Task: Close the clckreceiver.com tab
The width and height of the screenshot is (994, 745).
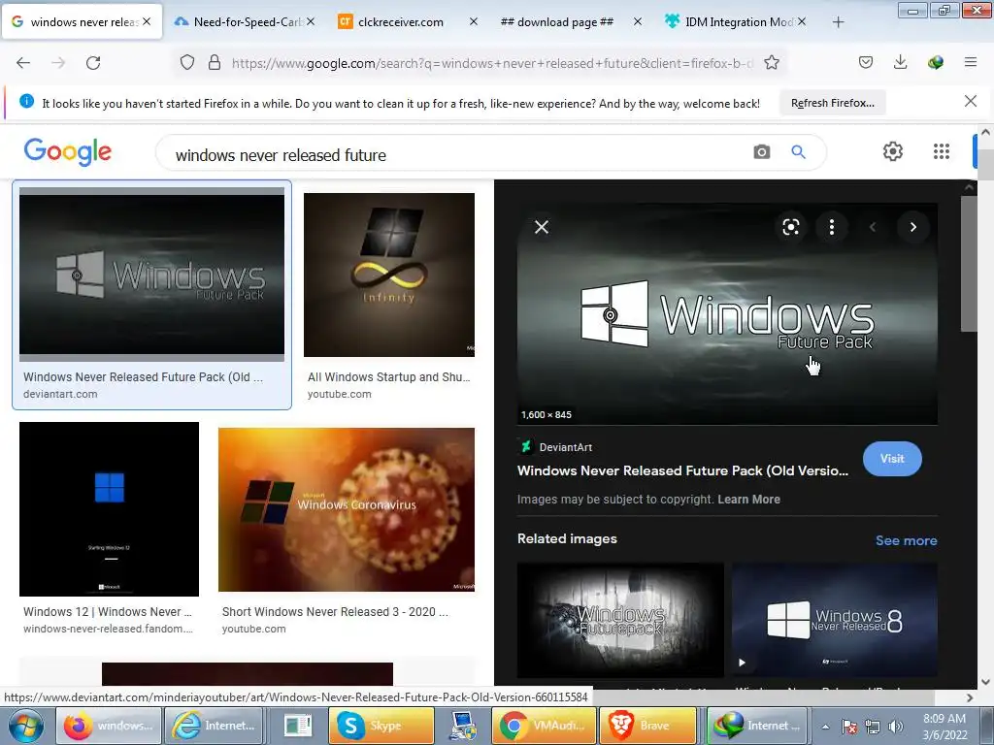Action: click(473, 21)
